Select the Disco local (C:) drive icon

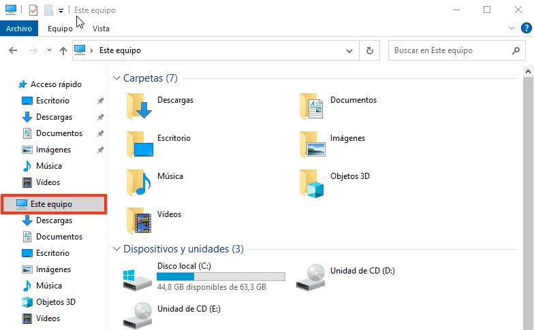[x=138, y=280]
